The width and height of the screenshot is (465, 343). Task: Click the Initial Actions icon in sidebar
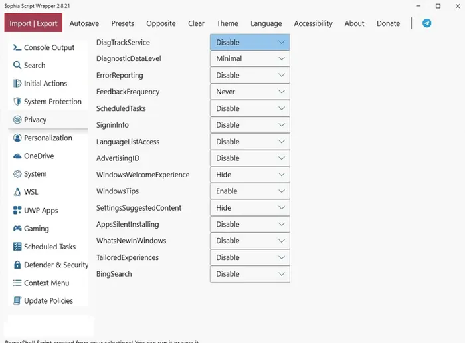17,83
